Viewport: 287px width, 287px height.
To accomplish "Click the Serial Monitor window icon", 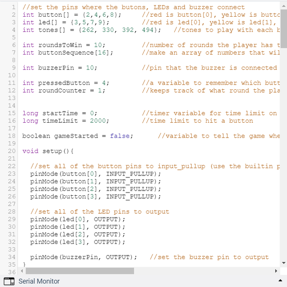I will point(9,281).
